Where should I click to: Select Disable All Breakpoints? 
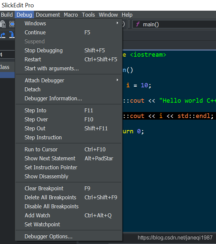(68, 207)
